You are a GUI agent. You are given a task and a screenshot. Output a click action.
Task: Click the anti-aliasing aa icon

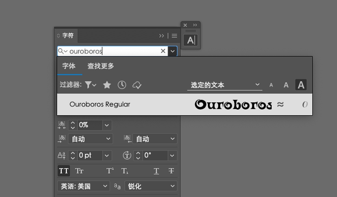click(117, 186)
